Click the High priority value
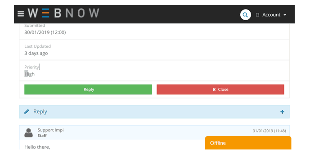Viewport: 310px width, 162px height. (x=29, y=74)
